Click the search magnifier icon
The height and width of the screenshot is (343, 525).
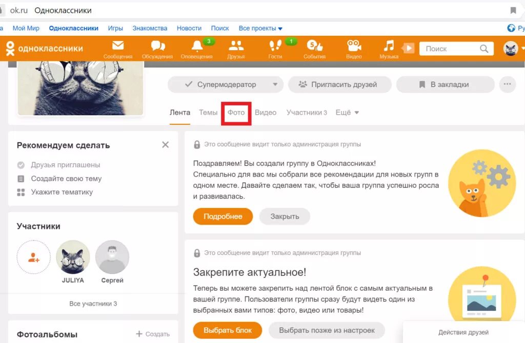(483, 48)
